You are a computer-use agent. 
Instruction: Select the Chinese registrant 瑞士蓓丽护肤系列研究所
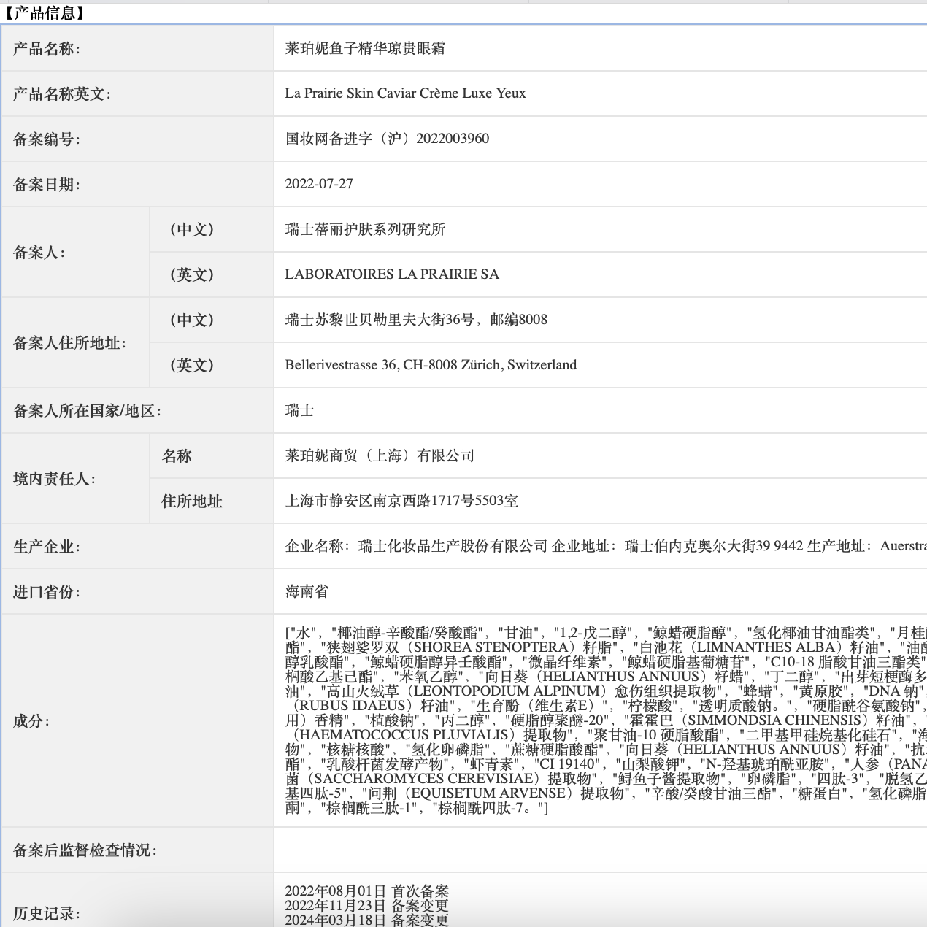coord(365,229)
